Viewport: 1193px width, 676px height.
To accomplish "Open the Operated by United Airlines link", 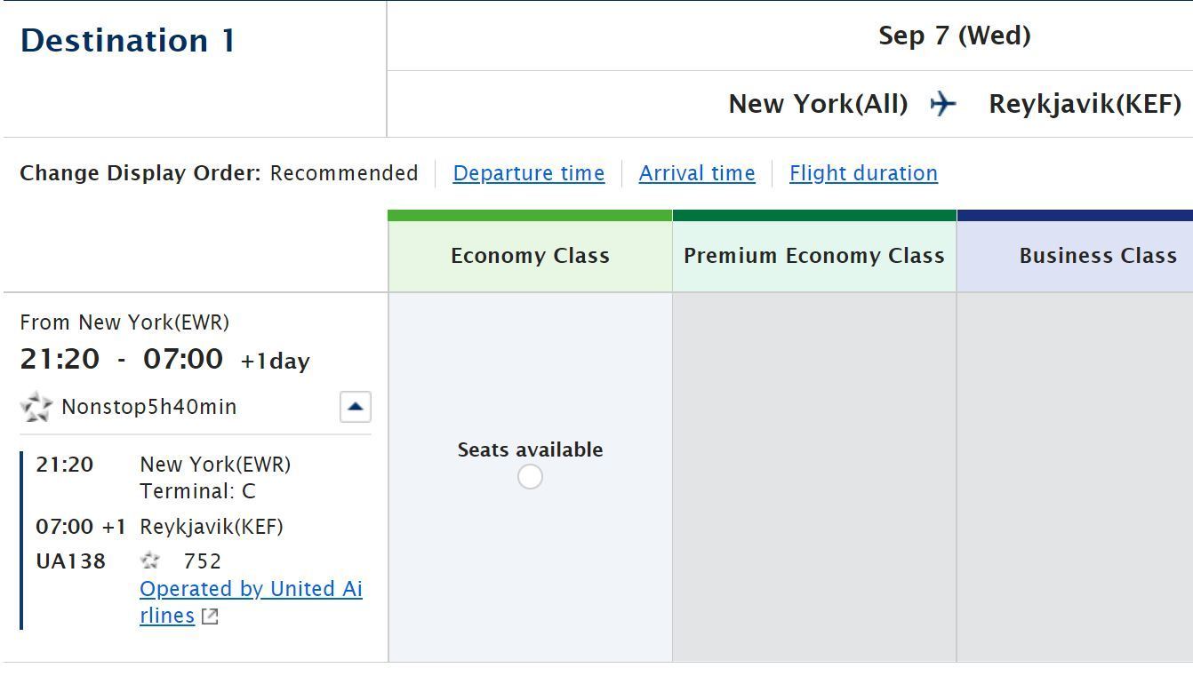I will [x=251, y=590].
